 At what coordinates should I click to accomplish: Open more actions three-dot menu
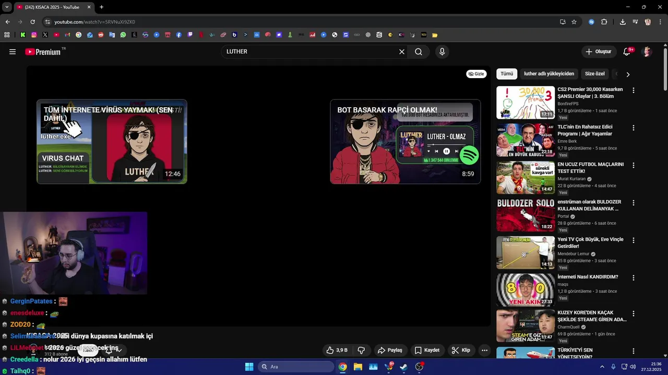[484, 350]
